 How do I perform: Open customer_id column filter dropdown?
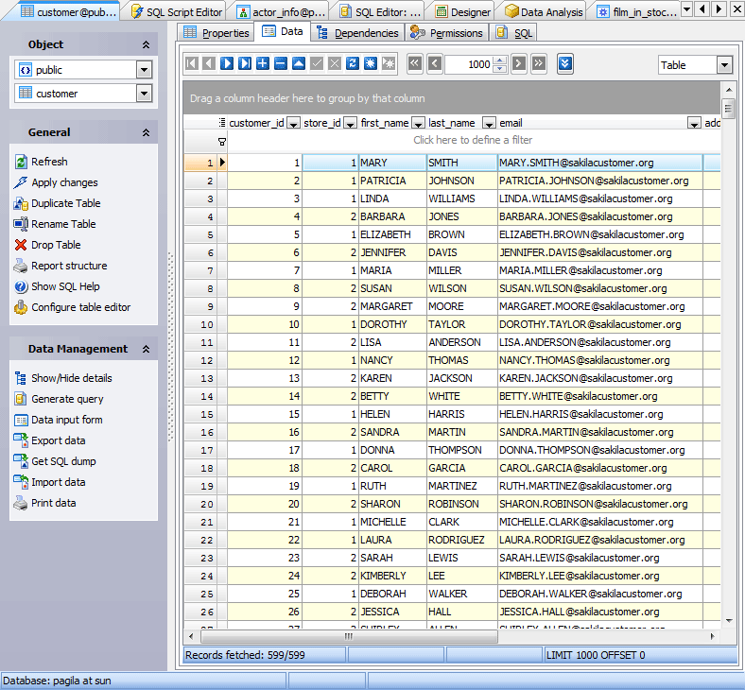click(x=294, y=124)
